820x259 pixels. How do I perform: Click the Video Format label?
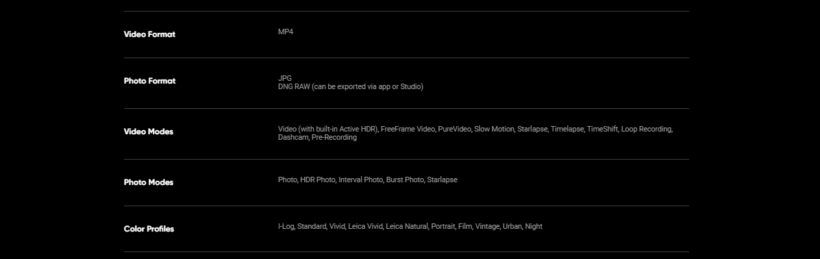click(149, 34)
